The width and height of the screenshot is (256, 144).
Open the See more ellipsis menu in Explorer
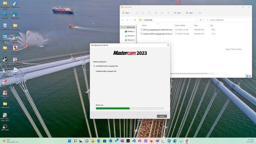(200, 13)
